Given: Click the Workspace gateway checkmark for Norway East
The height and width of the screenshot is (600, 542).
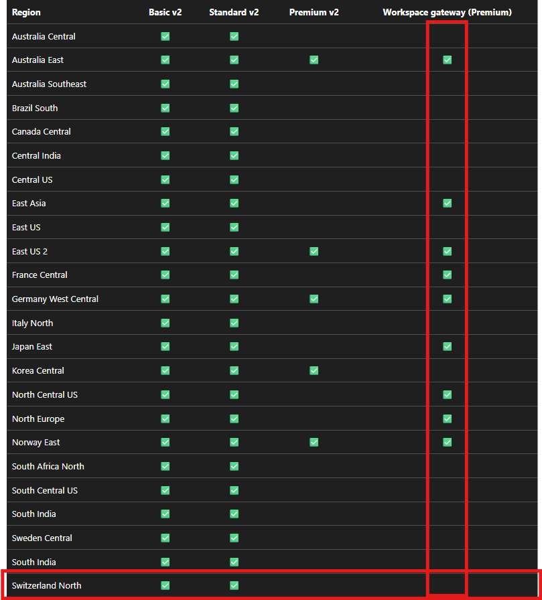Looking at the screenshot, I should 447,443.
